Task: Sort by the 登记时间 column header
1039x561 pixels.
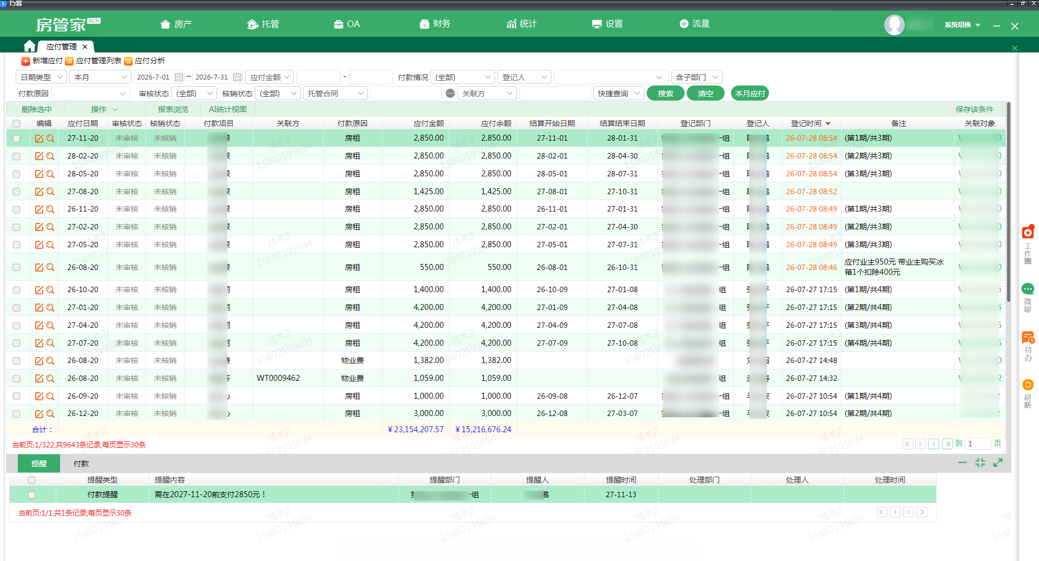Action: 810,123
